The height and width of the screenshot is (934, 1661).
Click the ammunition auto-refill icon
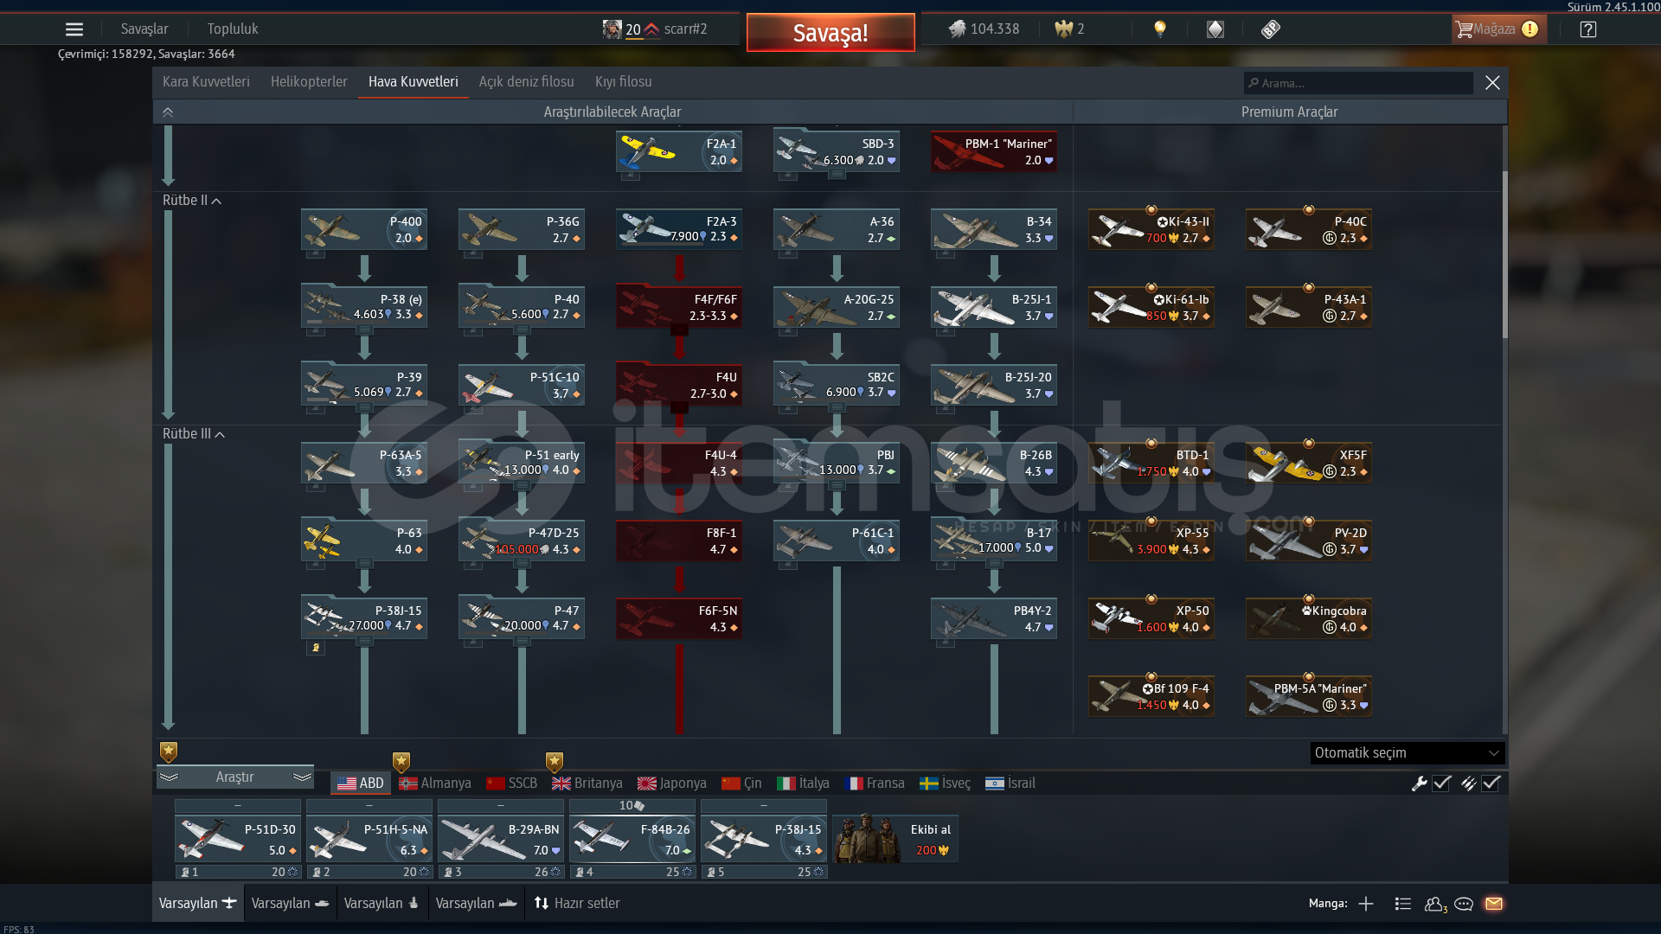[1468, 784]
